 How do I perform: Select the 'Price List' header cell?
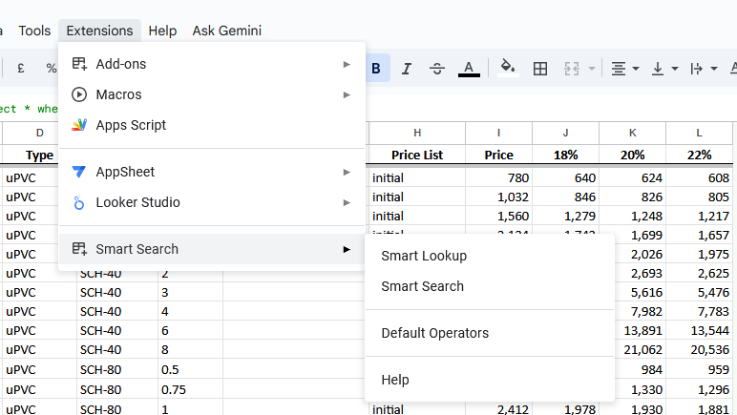coord(417,155)
